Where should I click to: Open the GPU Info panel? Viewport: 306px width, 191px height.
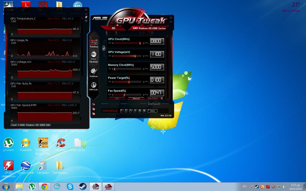pos(94,87)
